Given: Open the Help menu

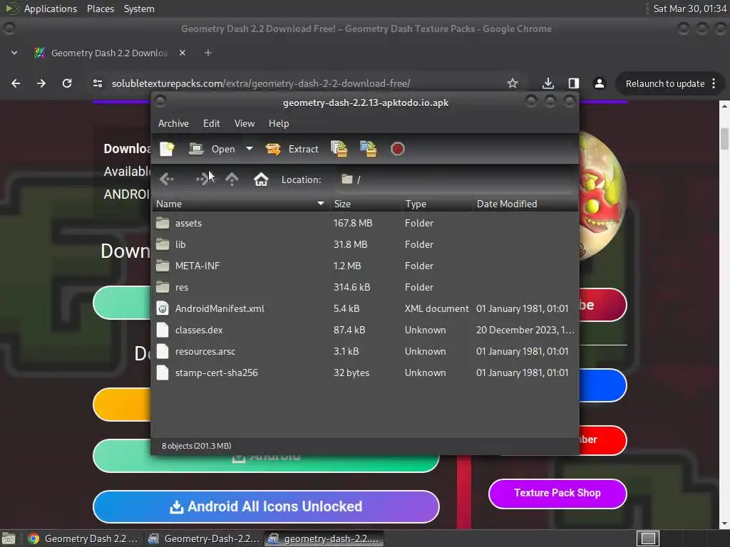Looking at the screenshot, I should [x=279, y=123].
